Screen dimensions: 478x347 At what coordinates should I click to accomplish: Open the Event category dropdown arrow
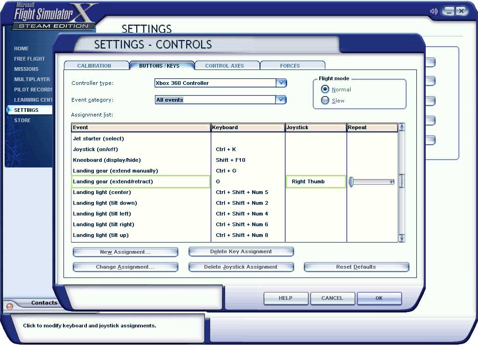(x=281, y=100)
